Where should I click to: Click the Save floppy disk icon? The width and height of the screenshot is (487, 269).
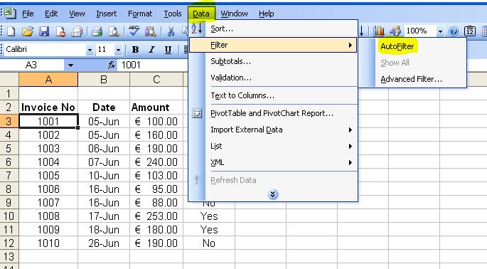tap(44, 31)
